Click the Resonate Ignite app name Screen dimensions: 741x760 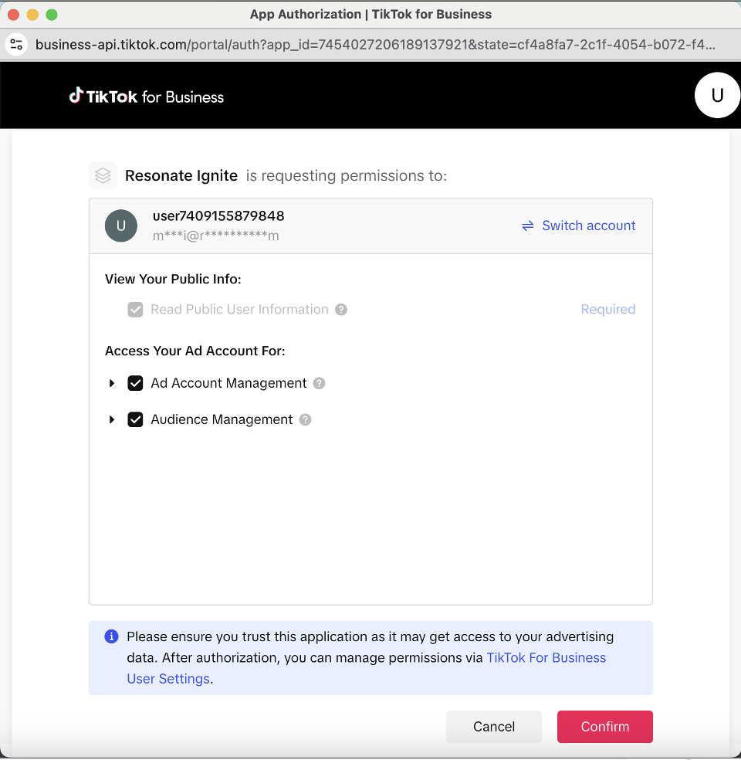tap(181, 175)
